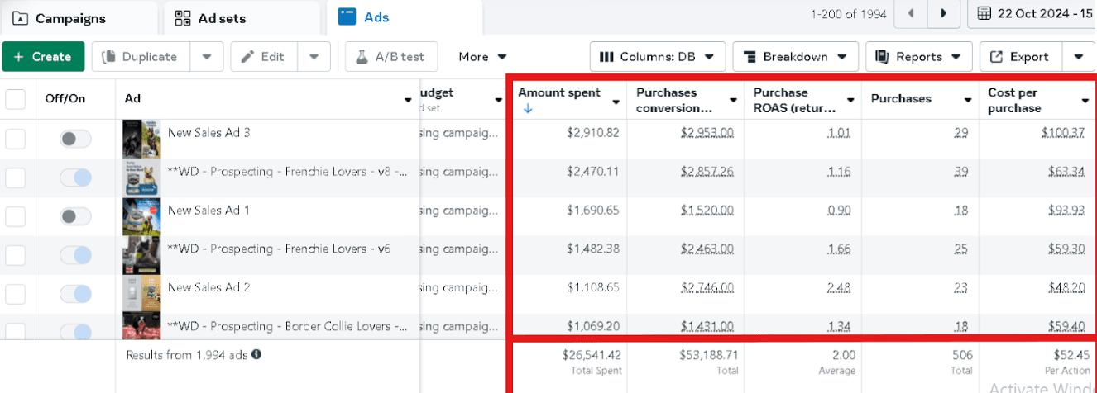This screenshot has width=1097, height=393.
Task: Click the $2,857.26 conversion value
Action: click(x=707, y=171)
